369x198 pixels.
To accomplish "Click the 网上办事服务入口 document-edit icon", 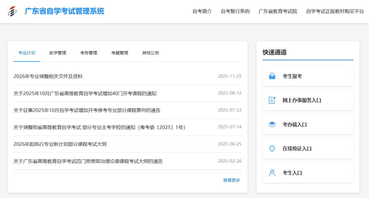I will 272,100.
